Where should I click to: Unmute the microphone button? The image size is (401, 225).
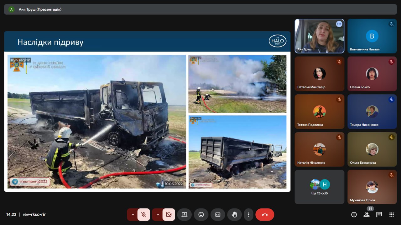(x=143, y=215)
